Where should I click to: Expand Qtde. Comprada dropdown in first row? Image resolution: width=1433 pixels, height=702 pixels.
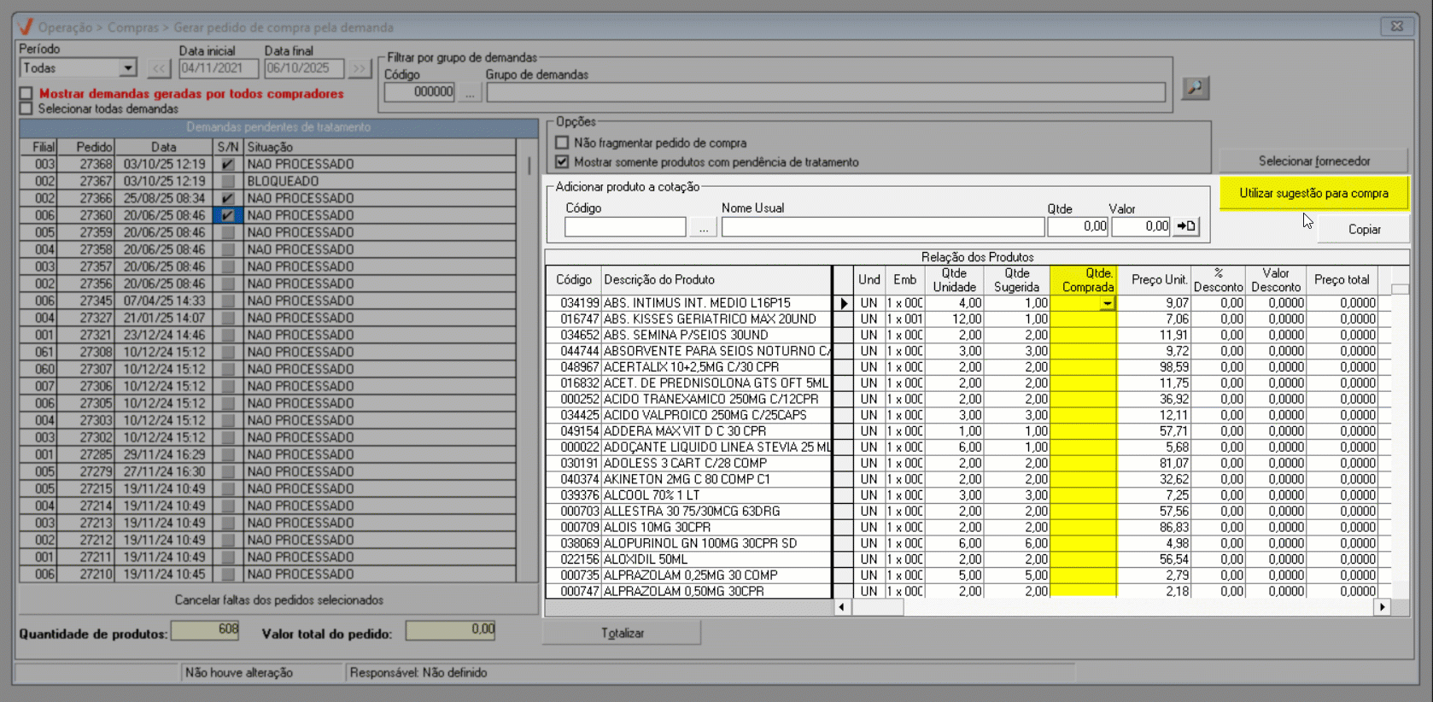[x=1107, y=303]
